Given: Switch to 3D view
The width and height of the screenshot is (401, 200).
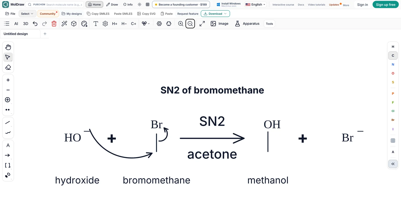Looking at the screenshot, I should (26, 24).
